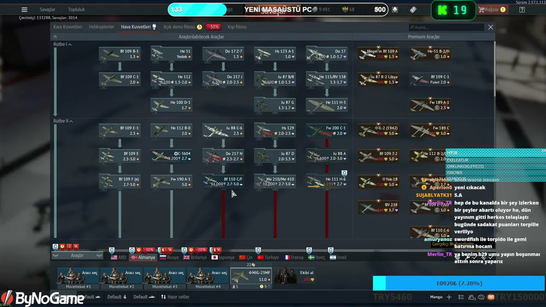Switch to the Rusya nation tab
Image resolution: width=546 pixels, height=307 pixels.
coord(169,258)
